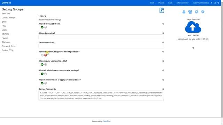Open the Files dropdown menu

153,3
